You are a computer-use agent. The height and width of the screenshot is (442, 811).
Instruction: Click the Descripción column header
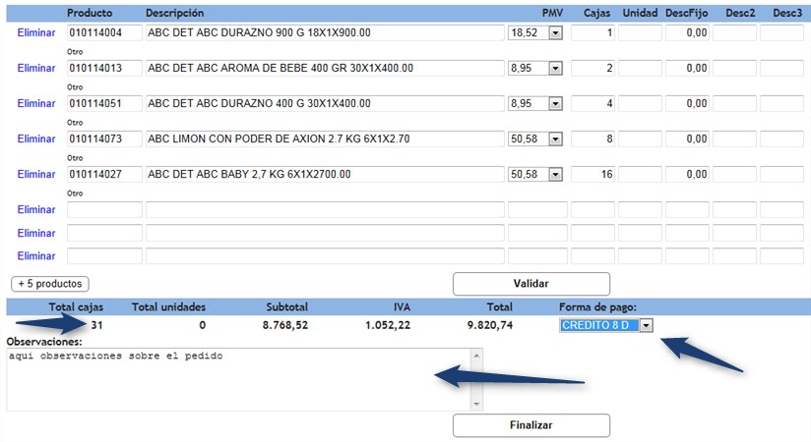175,13
